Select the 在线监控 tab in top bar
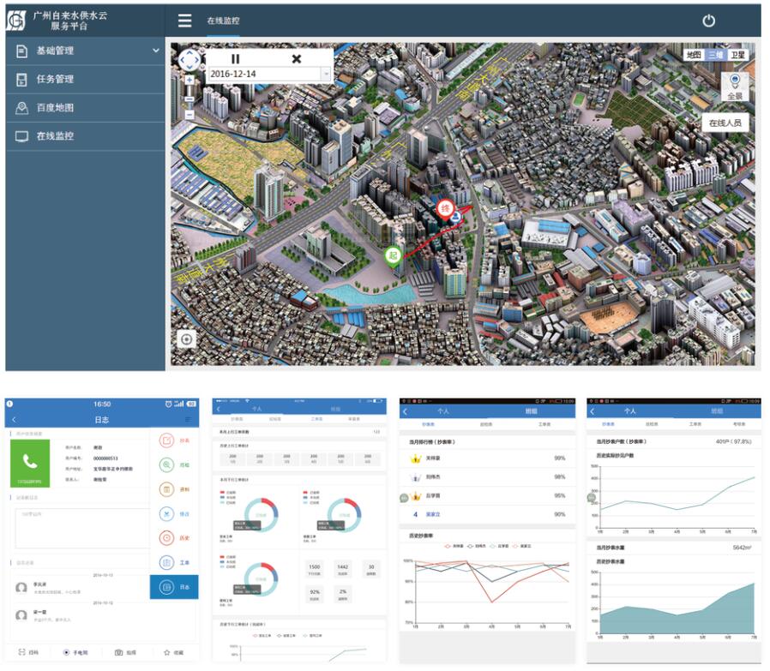 (224, 21)
